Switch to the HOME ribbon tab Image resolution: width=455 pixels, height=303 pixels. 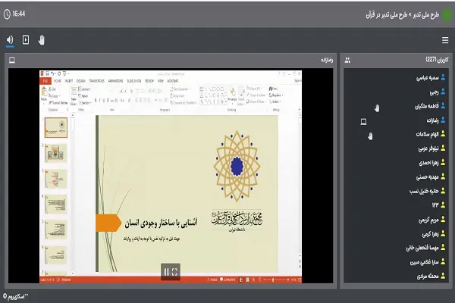pyautogui.click(x=58, y=81)
